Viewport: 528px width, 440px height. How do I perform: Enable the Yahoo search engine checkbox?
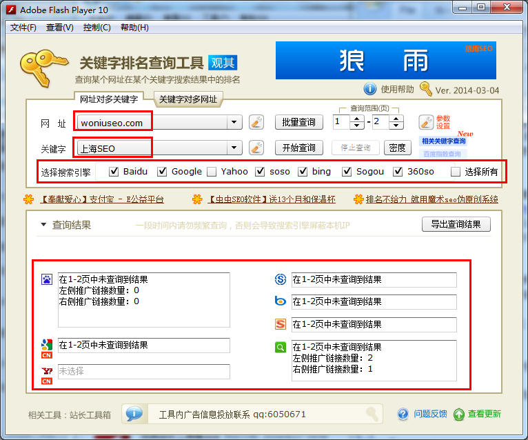(x=212, y=172)
